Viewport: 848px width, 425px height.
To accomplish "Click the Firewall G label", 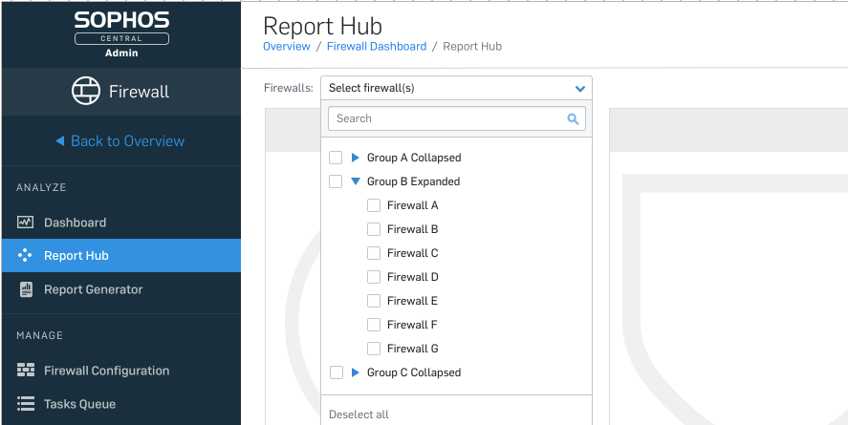I will click(x=413, y=349).
